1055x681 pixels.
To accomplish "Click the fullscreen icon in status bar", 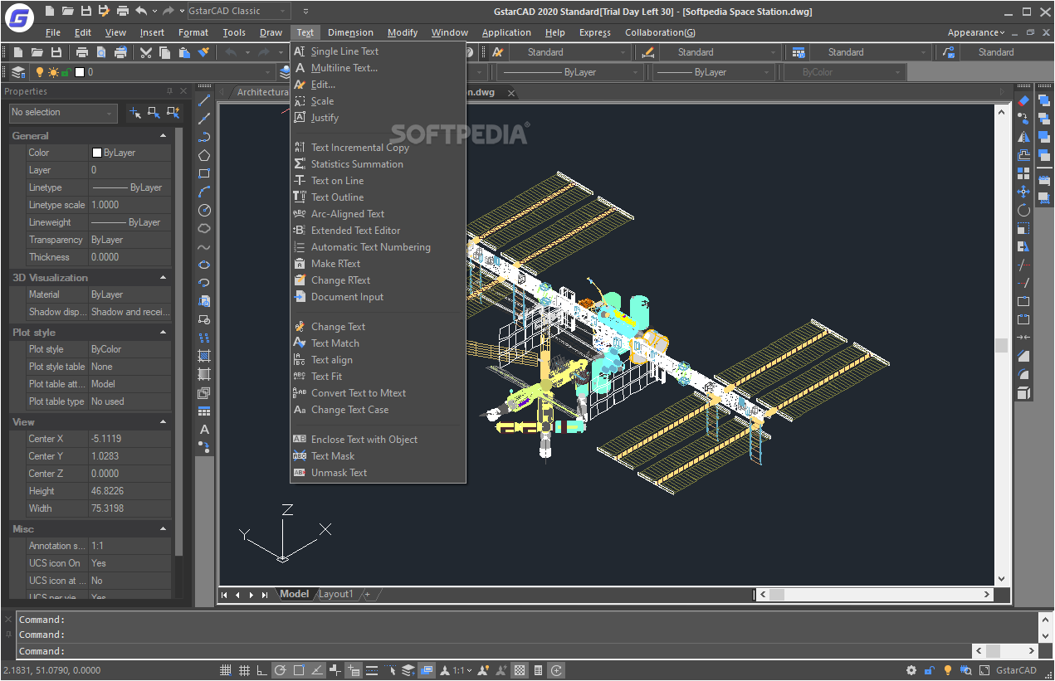I will coord(984,670).
